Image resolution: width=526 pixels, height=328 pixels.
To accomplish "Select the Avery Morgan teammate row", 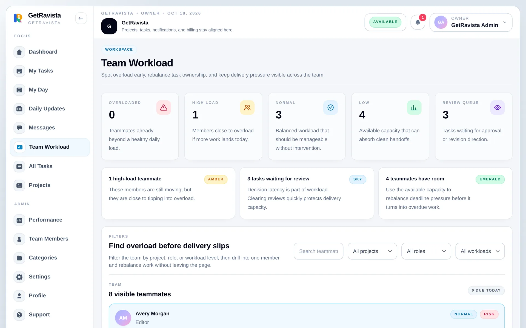I will point(307,316).
